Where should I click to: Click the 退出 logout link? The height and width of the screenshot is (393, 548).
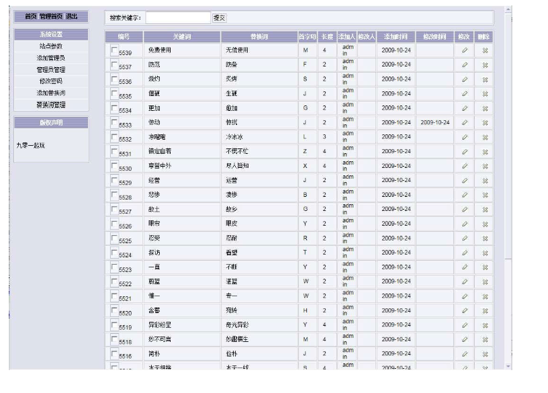tap(72, 16)
